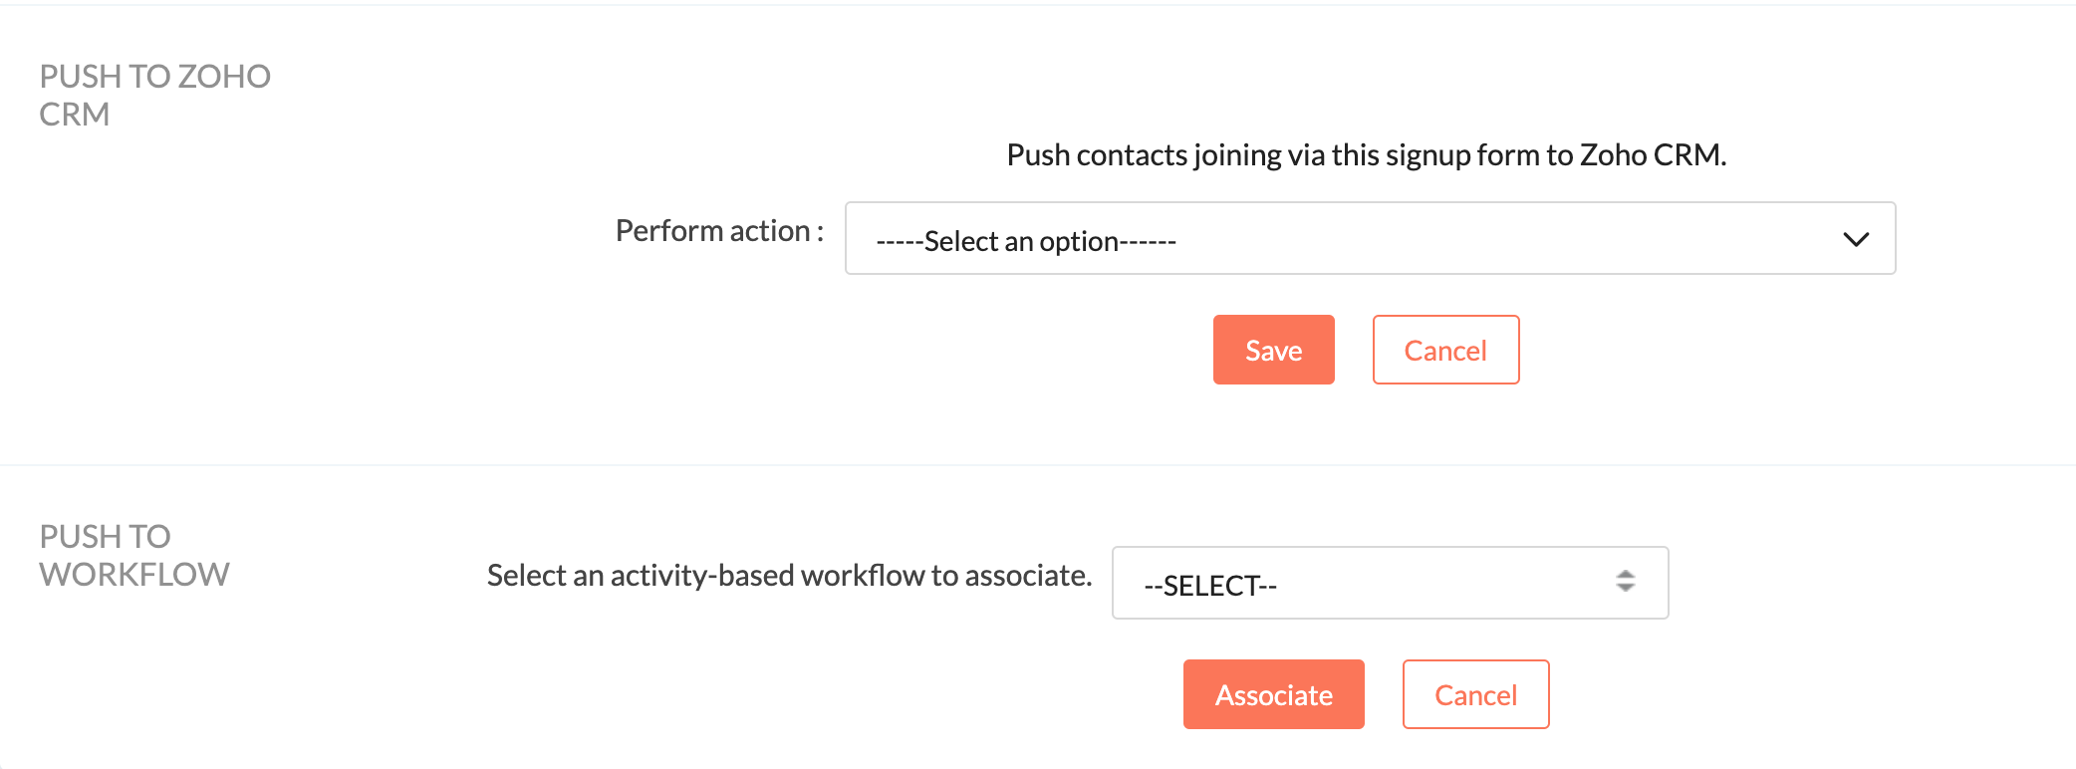Image resolution: width=2076 pixels, height=769 pixels.
Task: Cancel the Push to Workflow association
Action: [1474, 695]
